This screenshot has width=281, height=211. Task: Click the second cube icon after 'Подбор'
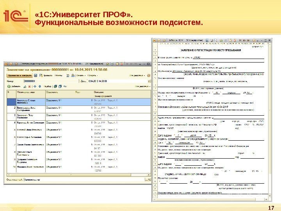point(60,86)
